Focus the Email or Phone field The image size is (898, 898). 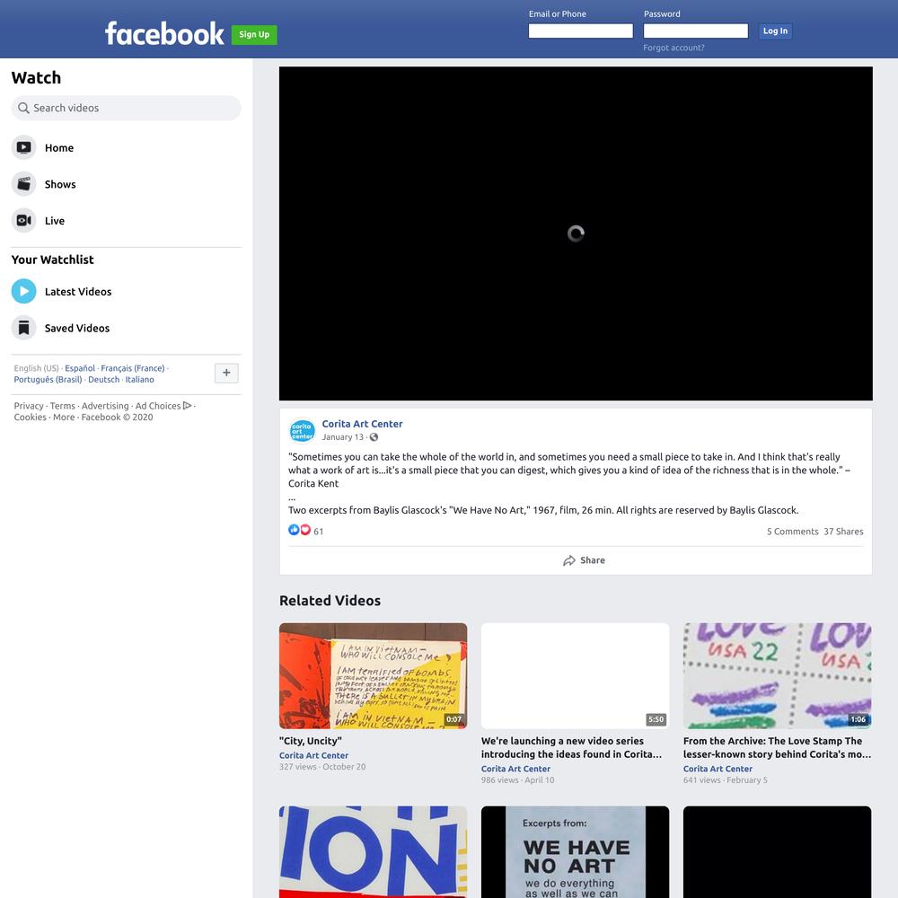580,31
